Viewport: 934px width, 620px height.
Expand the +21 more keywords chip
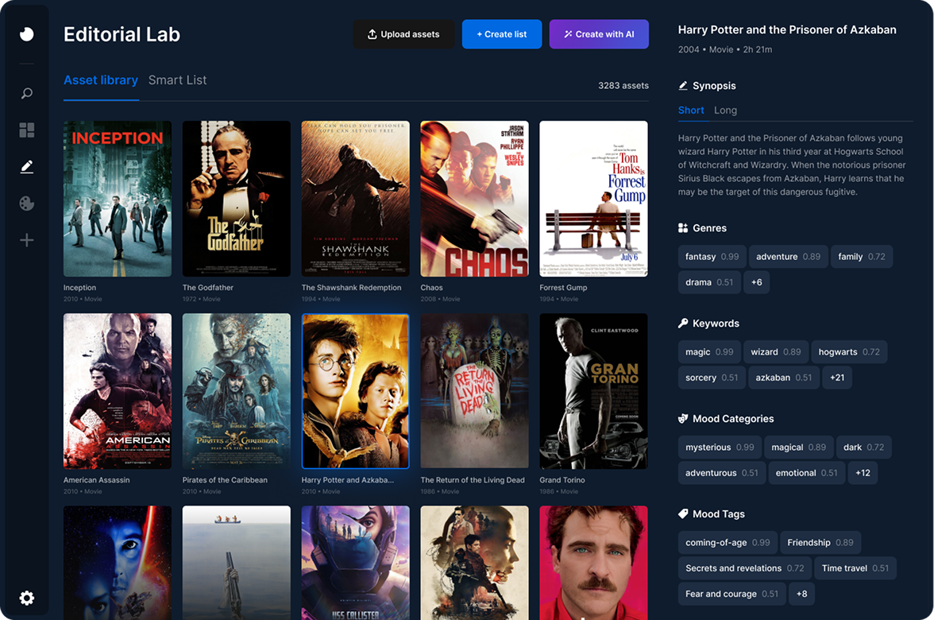coord(837,378)
